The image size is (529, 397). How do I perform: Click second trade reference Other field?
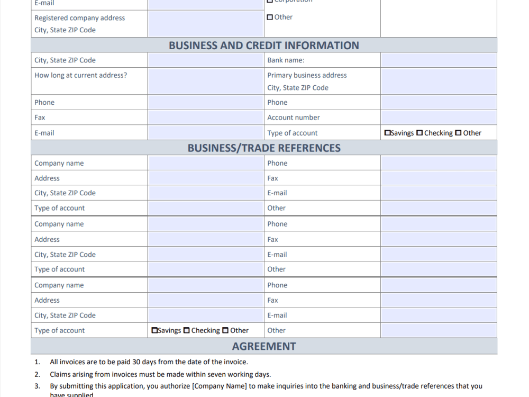coord(439,269)
